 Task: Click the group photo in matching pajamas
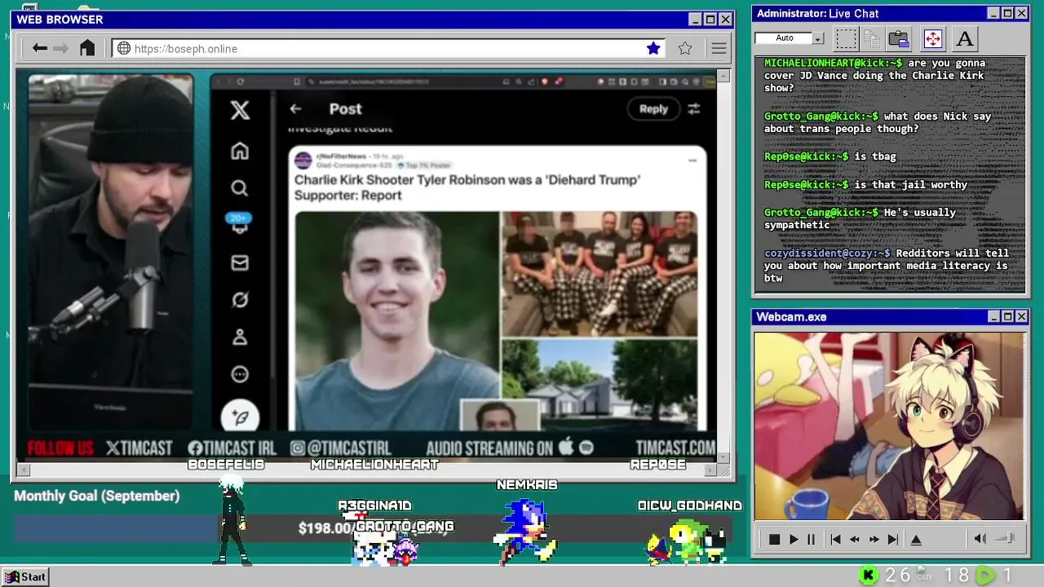point(599,273)
